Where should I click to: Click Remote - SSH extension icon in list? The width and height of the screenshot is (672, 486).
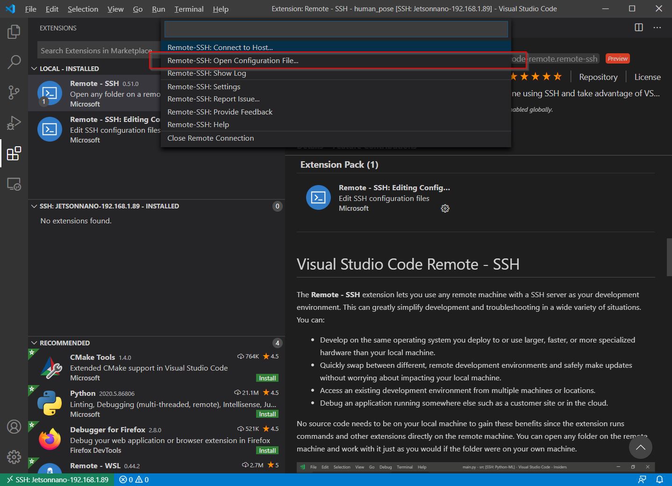point(50,93)
